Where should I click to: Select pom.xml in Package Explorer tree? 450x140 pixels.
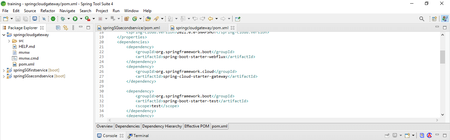tap(26, 64)
